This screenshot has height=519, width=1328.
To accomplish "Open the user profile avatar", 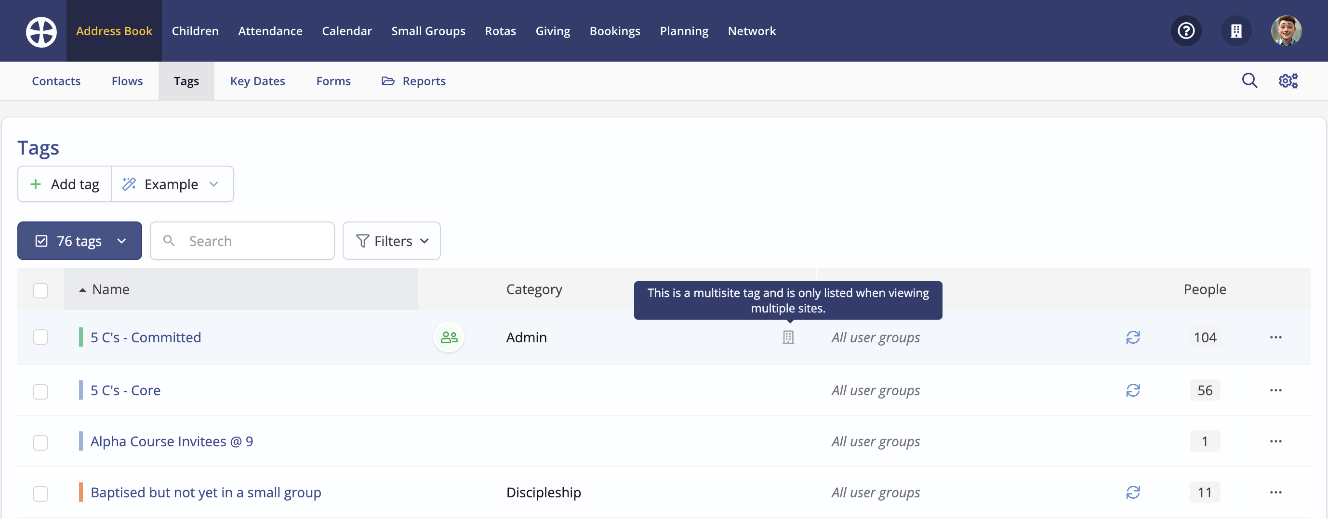I will (1286, 31).
